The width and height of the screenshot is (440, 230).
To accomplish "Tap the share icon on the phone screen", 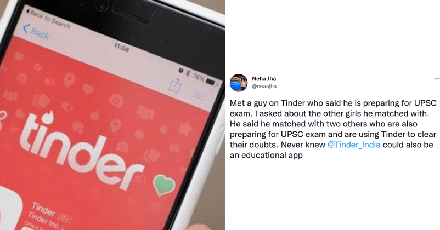I will click(x=175, y=85).
